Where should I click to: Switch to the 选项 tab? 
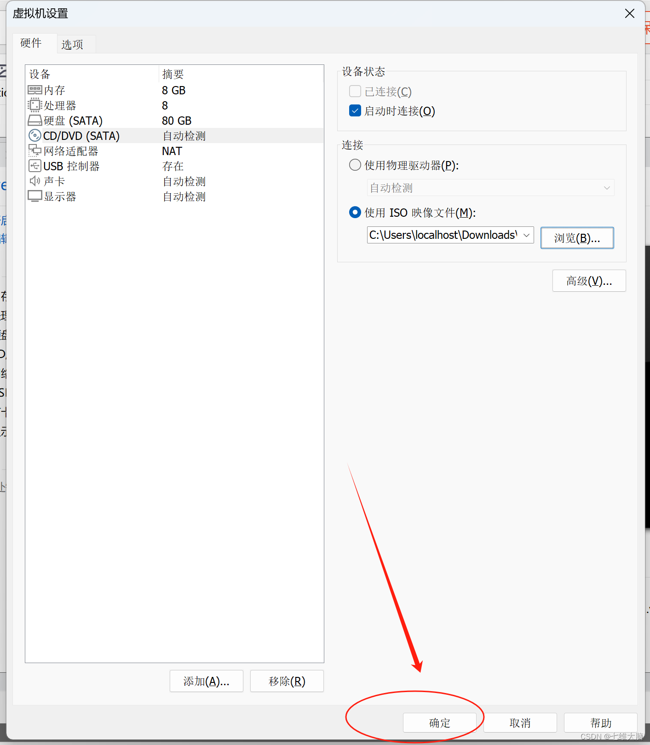coord(72,45)
